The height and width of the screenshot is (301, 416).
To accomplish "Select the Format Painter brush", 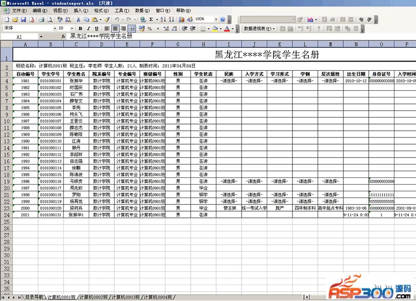I will tap(107, 19).
